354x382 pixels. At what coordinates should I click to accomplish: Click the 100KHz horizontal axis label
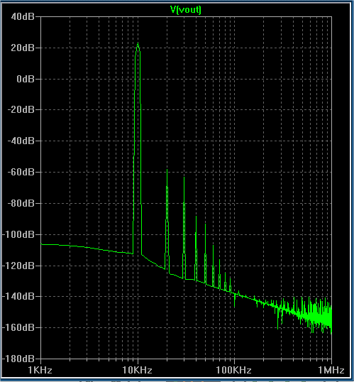click(x=233, y=371)
